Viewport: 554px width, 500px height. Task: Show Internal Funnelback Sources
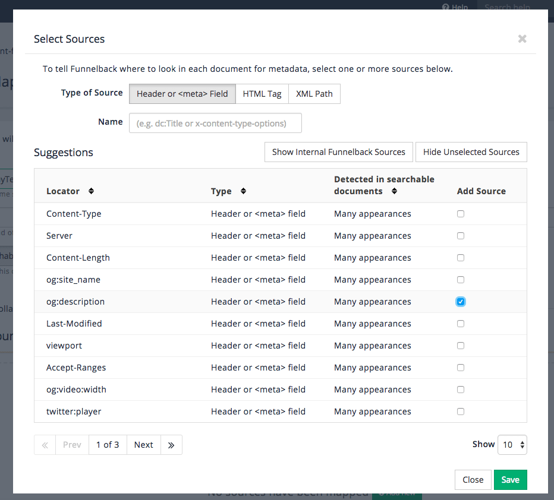[338, 152]
